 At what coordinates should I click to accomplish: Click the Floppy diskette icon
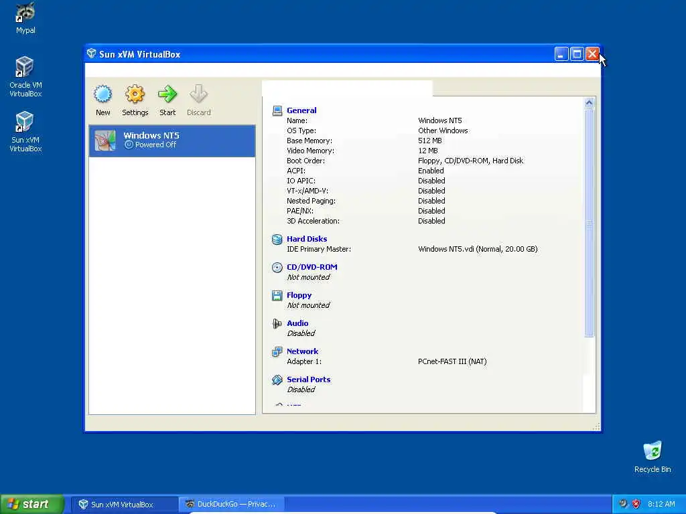coord(277,295)
